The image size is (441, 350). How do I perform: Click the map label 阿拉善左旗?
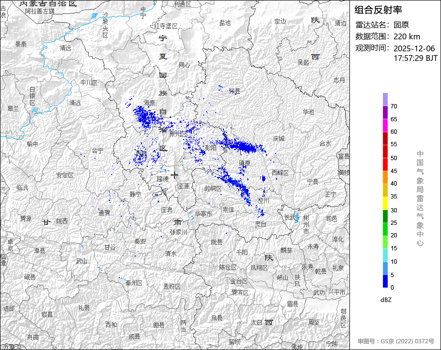tap(40, 11)
